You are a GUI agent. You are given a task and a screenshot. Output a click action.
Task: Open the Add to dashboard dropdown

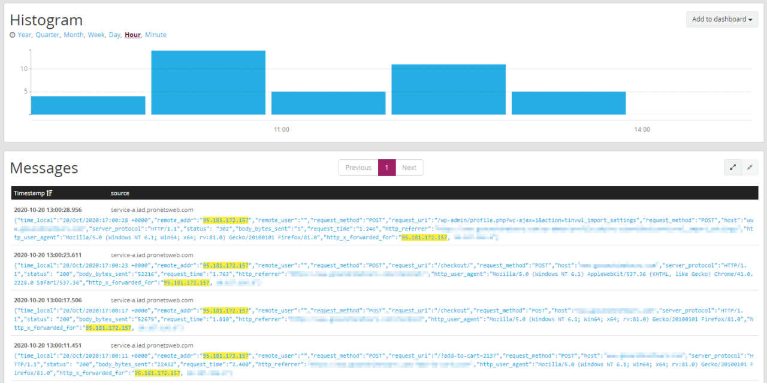coord(721,19)
